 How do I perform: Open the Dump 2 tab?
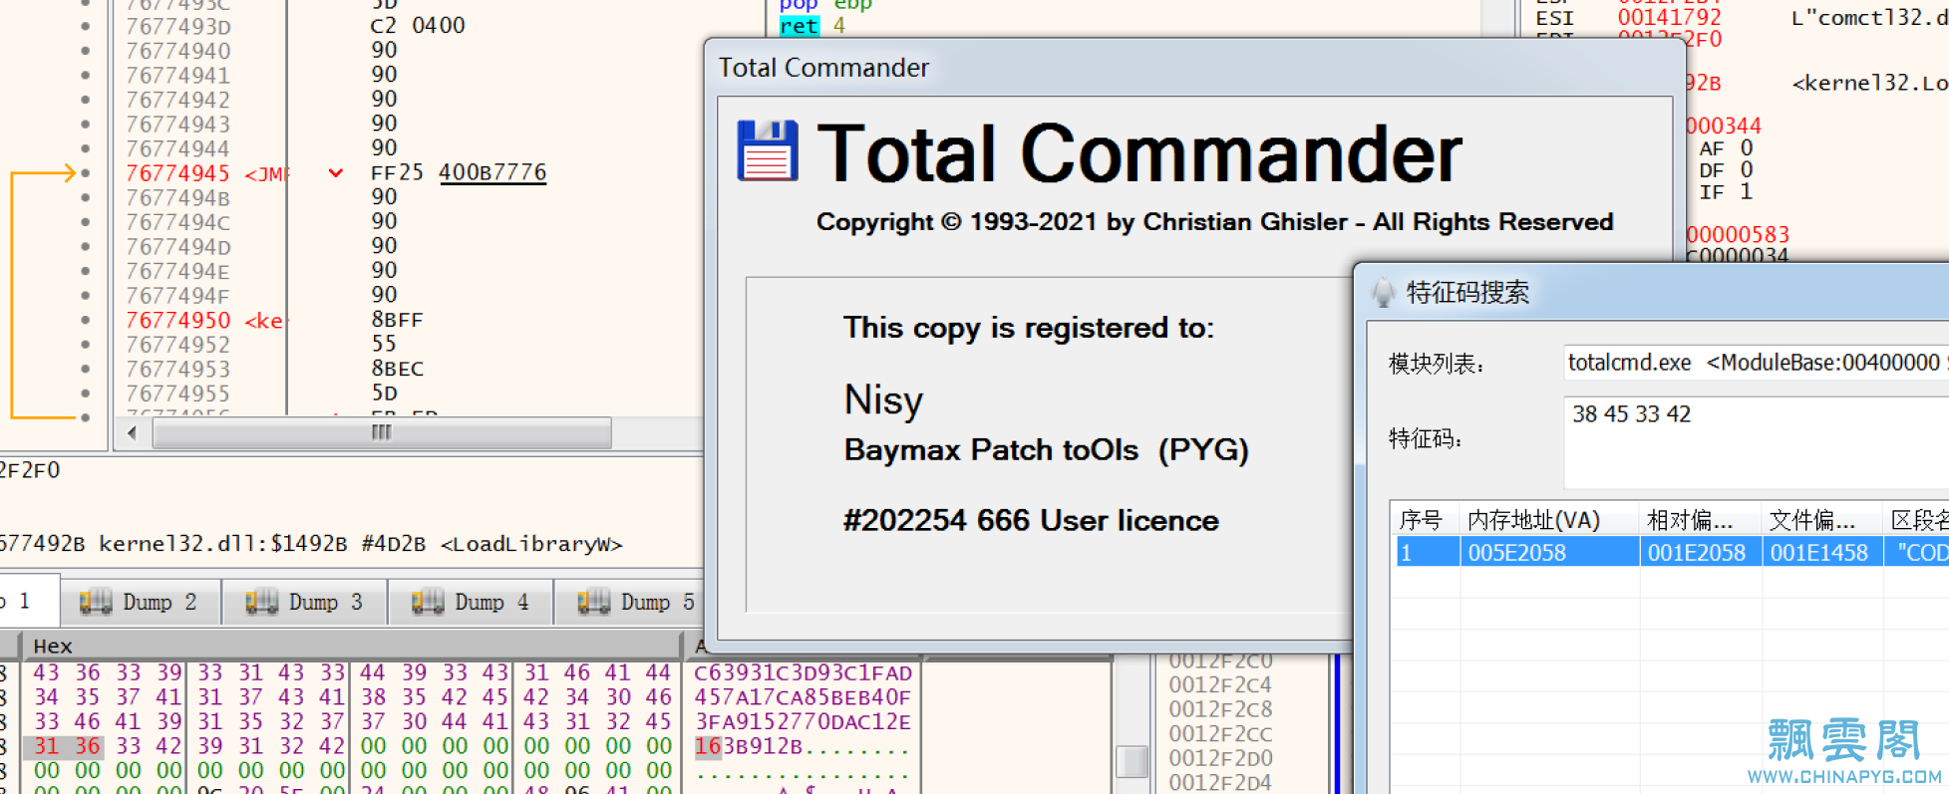(139, 602)
